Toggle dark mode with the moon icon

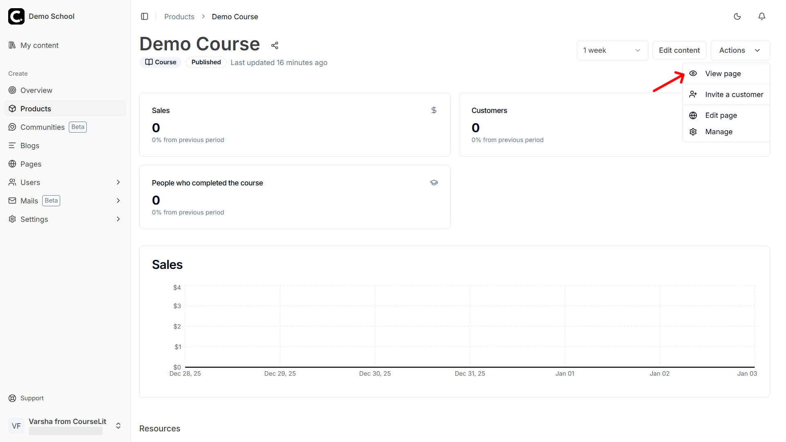pyautogui.click(x=737, y=16)
